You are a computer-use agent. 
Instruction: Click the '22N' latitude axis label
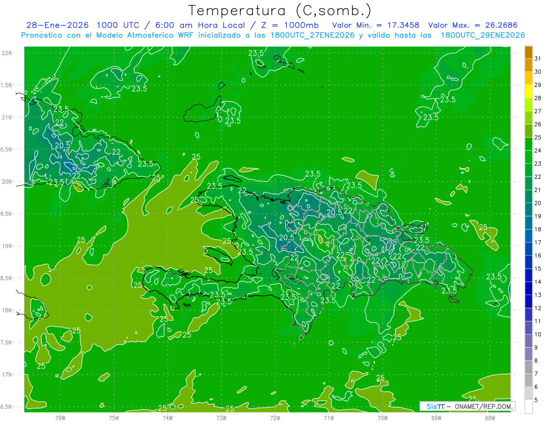click(x=7, y=53)
